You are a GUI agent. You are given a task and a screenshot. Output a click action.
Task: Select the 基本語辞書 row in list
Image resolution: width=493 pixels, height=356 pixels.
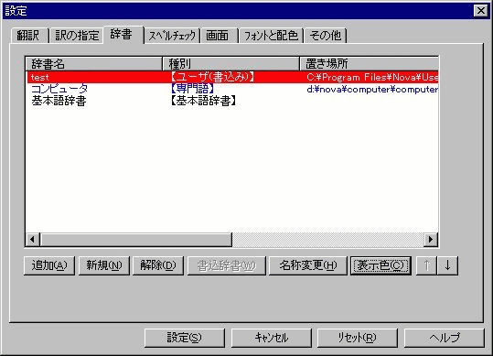click(x=232, y=101)
